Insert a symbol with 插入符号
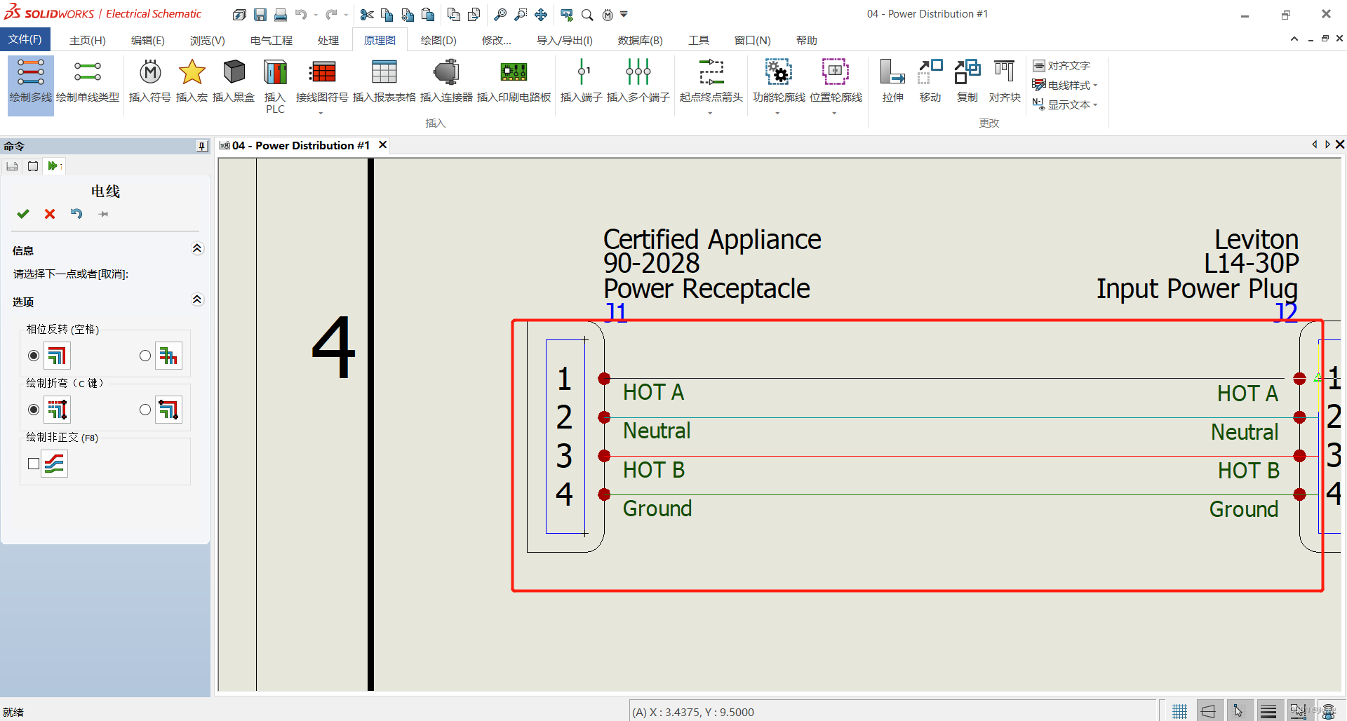The width and height of the screenshot is (1347, 721). pos(150,81)
